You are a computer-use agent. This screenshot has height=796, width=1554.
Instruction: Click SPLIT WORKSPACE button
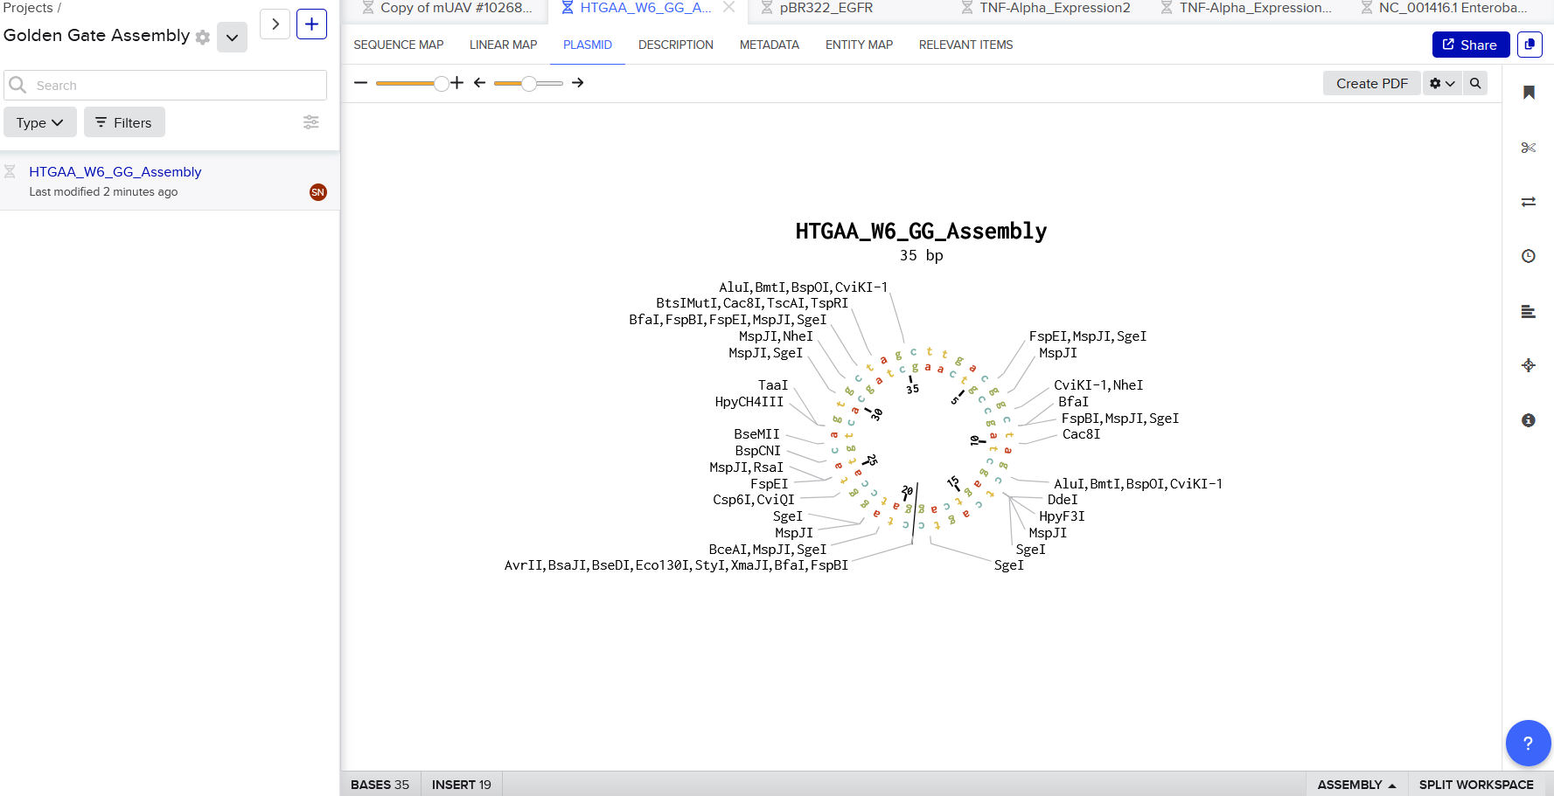pos(1476,785)
